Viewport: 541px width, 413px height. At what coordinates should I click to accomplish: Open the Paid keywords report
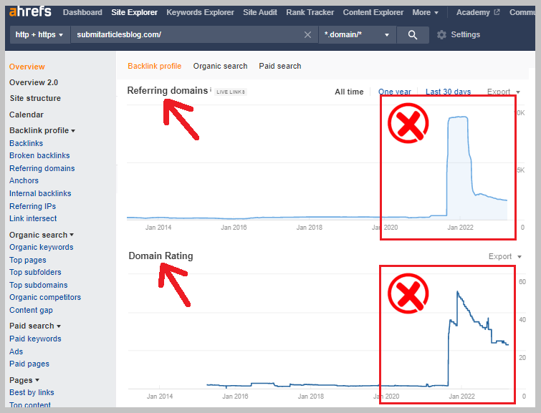coord(35,339)
